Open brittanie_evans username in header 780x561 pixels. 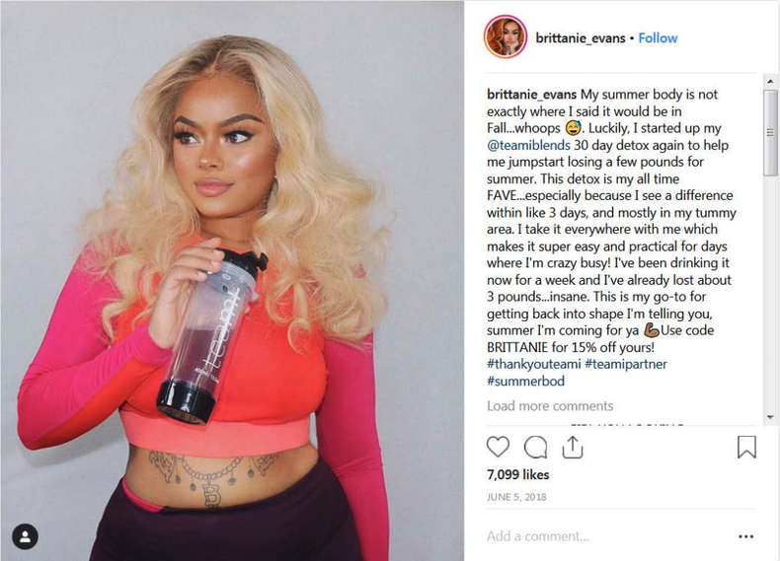pyautogui.click(x=580, y=38)
